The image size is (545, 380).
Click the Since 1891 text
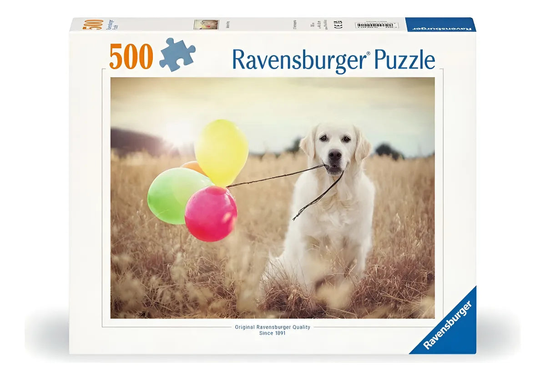coord(272,333)
